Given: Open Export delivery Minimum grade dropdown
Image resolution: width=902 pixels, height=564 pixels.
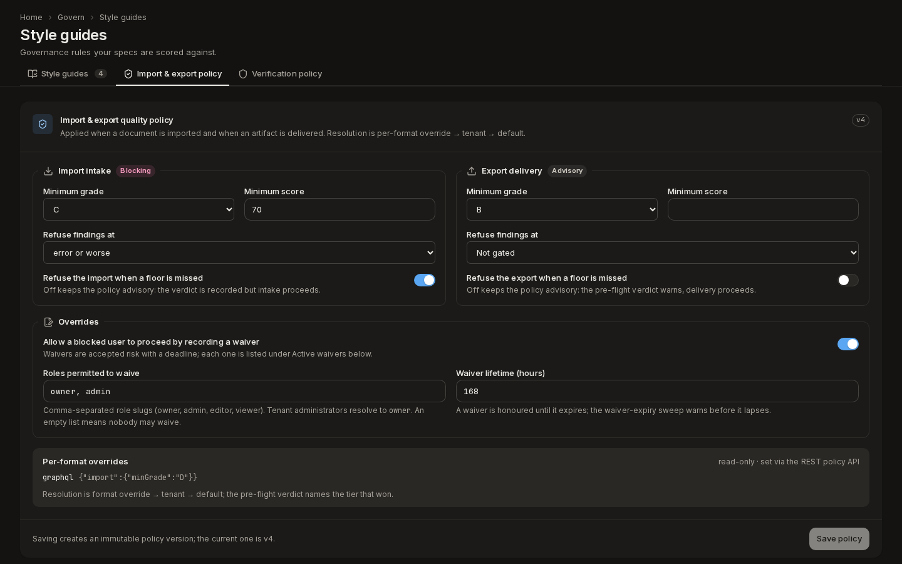Looking at the screenshot, I should point(562,209).
